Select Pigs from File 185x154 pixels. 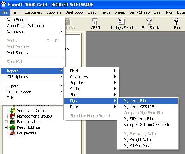coord(148,101)
